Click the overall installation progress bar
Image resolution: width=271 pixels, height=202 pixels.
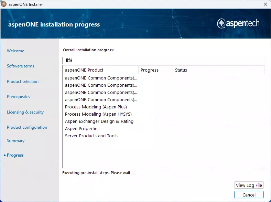(x=163, y=60)
